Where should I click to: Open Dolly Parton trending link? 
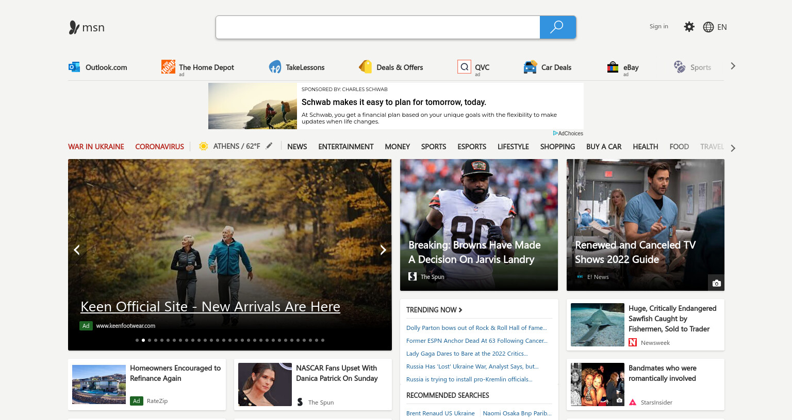tap(476, 328)
